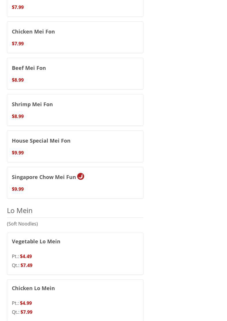Select Chicken Lo Mein quart price $7.99
The height and width of the screenshot is (321, 227).
(26, 312)
